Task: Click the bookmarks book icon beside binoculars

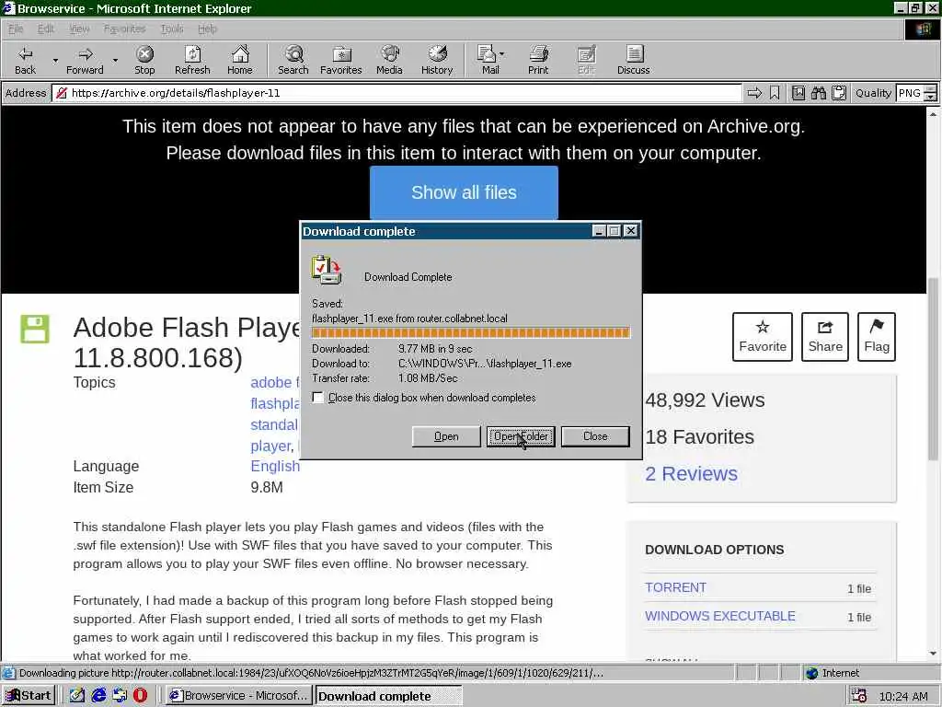Action: coord(798,93)
